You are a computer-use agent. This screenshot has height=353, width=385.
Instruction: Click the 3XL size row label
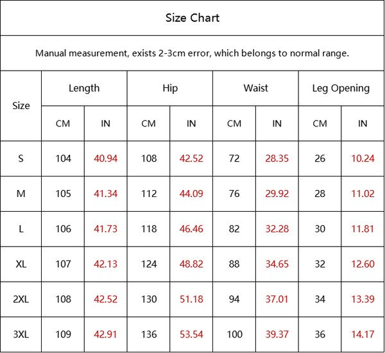click(21, 334)
